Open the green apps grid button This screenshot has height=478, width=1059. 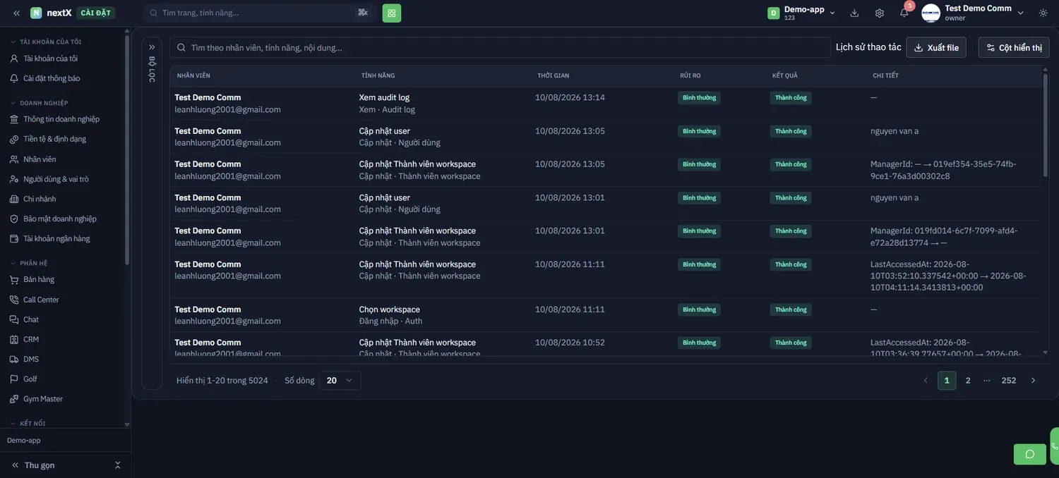click(392, 13)
